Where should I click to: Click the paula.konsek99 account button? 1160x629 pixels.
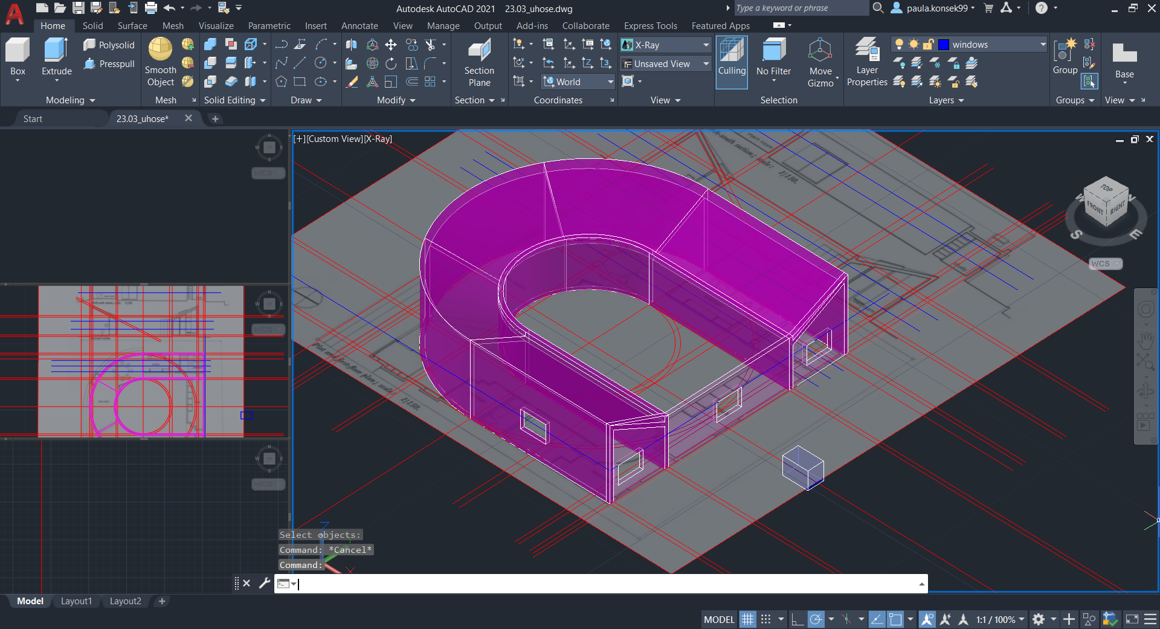coord(933,8)
